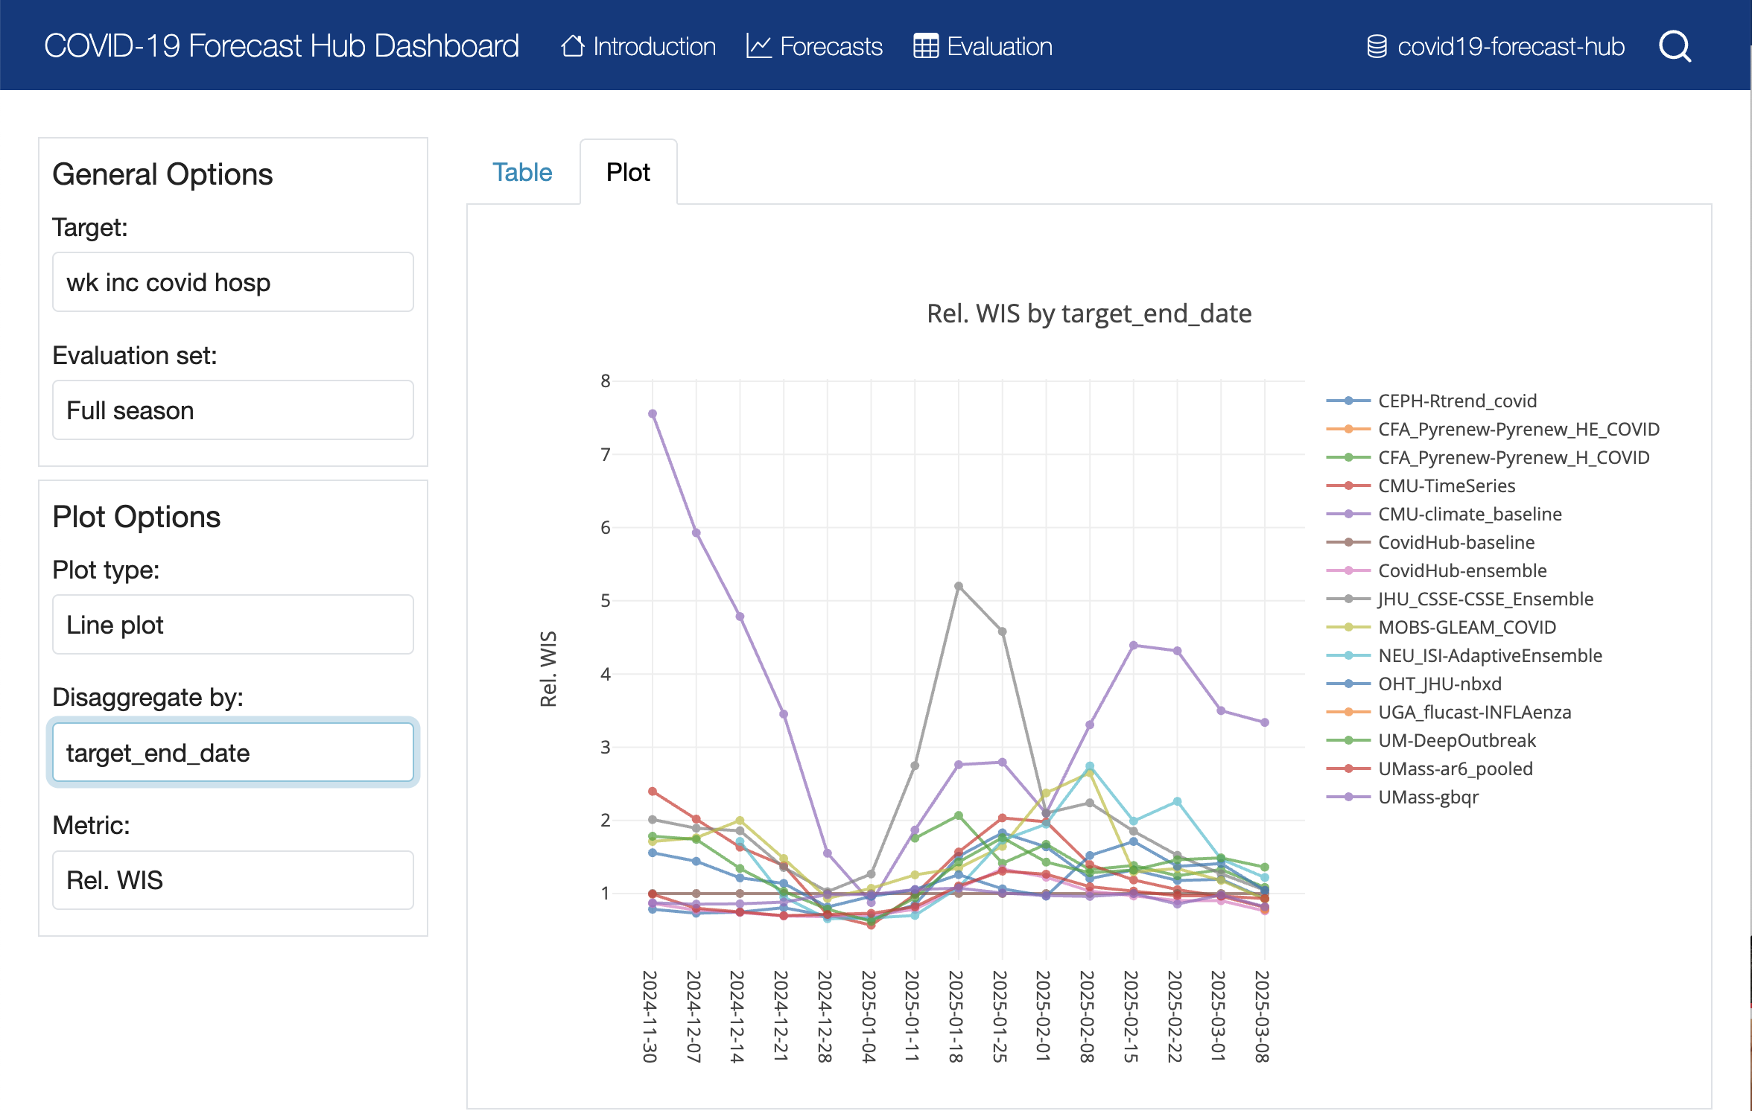Click the Introduction home icon
The image size is (1752, 1111).
[x=573, y=46]
